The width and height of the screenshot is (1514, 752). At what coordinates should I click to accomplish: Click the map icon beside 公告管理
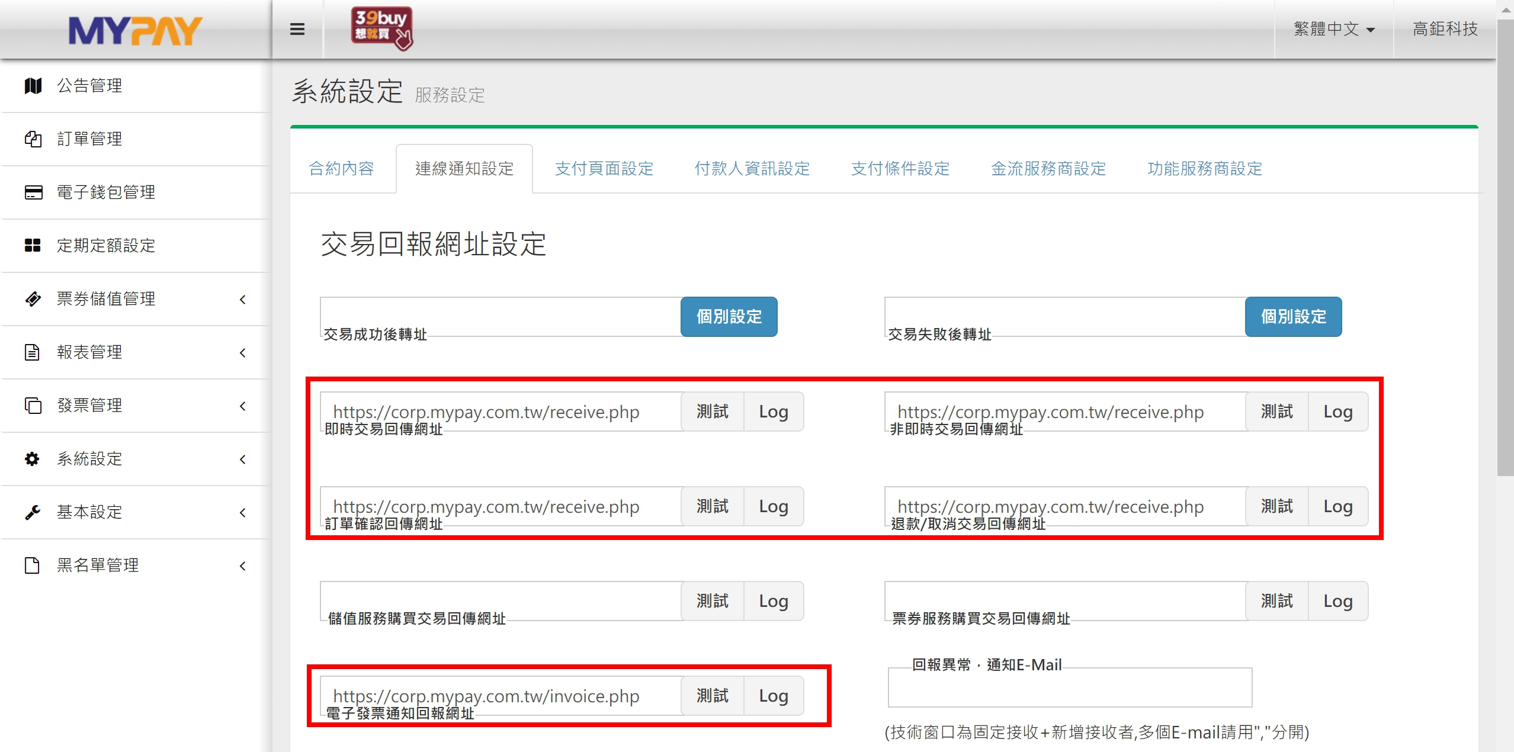click(x=33, y=86)
